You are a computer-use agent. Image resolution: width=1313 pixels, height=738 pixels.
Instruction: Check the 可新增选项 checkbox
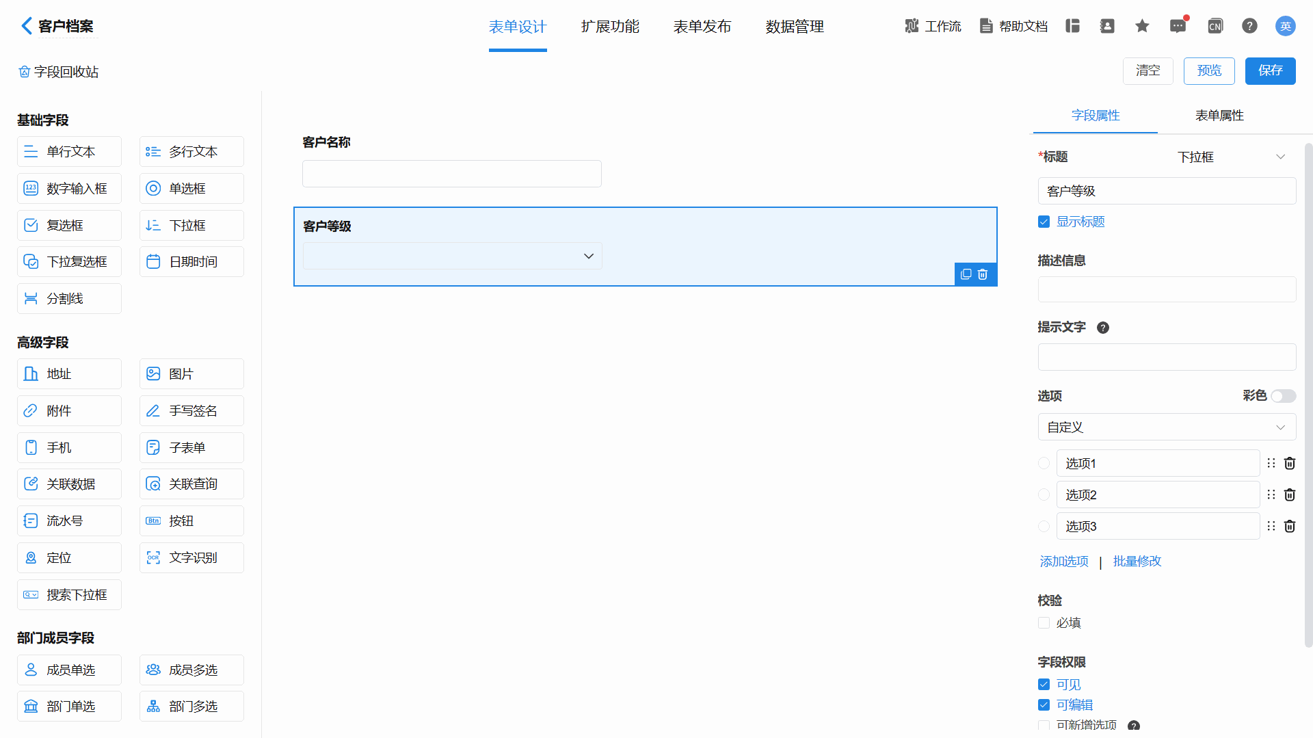click(x=1044, y=725)
